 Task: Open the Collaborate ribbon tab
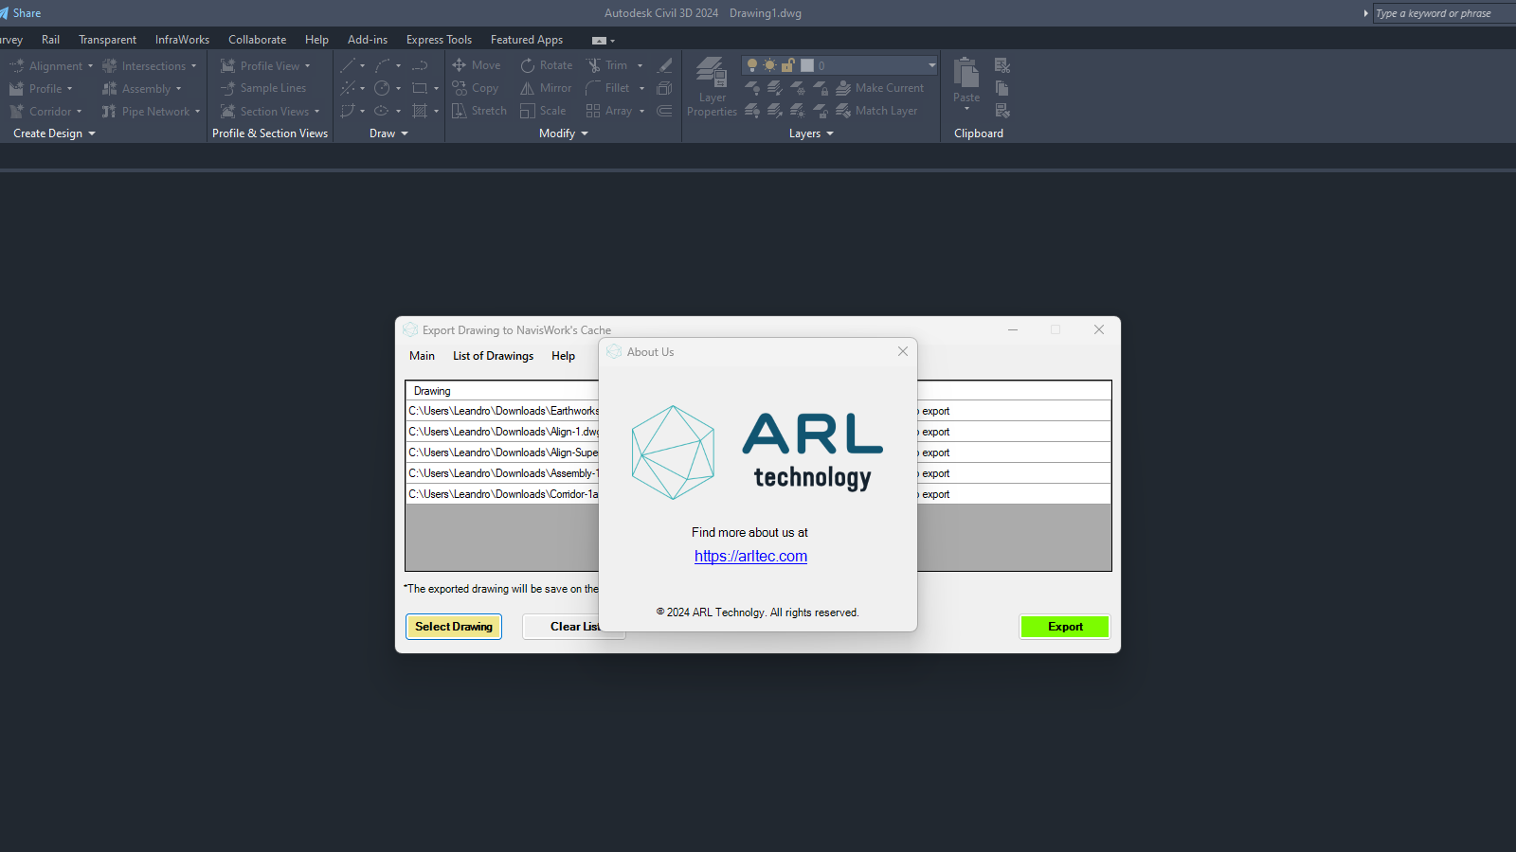pyautogui.click(x=257, y=40)
